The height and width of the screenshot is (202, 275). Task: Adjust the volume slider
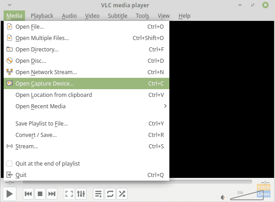coord(247,195)
